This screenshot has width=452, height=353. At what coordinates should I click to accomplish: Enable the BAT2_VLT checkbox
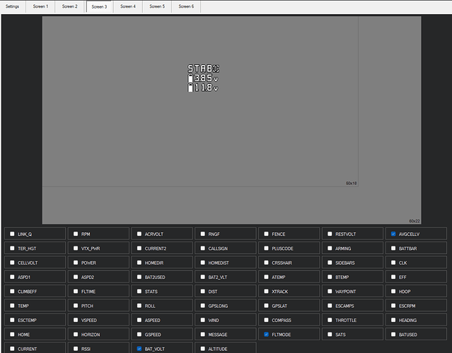[x=202, y=277]
